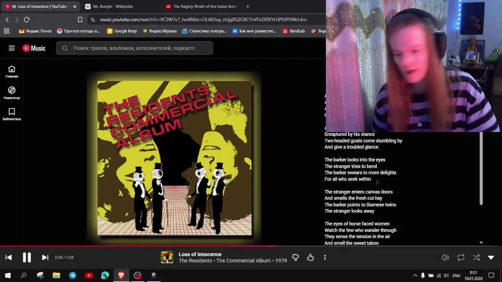Screen dimensions: 502x282
Task: Click the lyrics panel scrollbar
Action: click(x=481, y=168)
